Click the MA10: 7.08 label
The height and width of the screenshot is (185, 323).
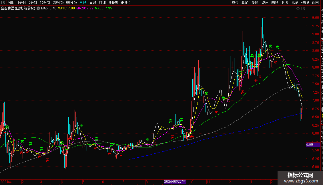point(66,9)
